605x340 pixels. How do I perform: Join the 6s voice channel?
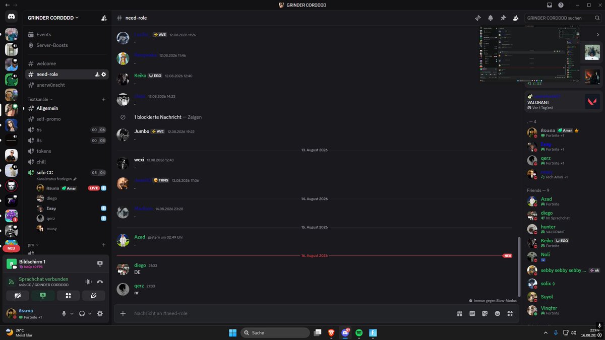(x=67, y=129)
